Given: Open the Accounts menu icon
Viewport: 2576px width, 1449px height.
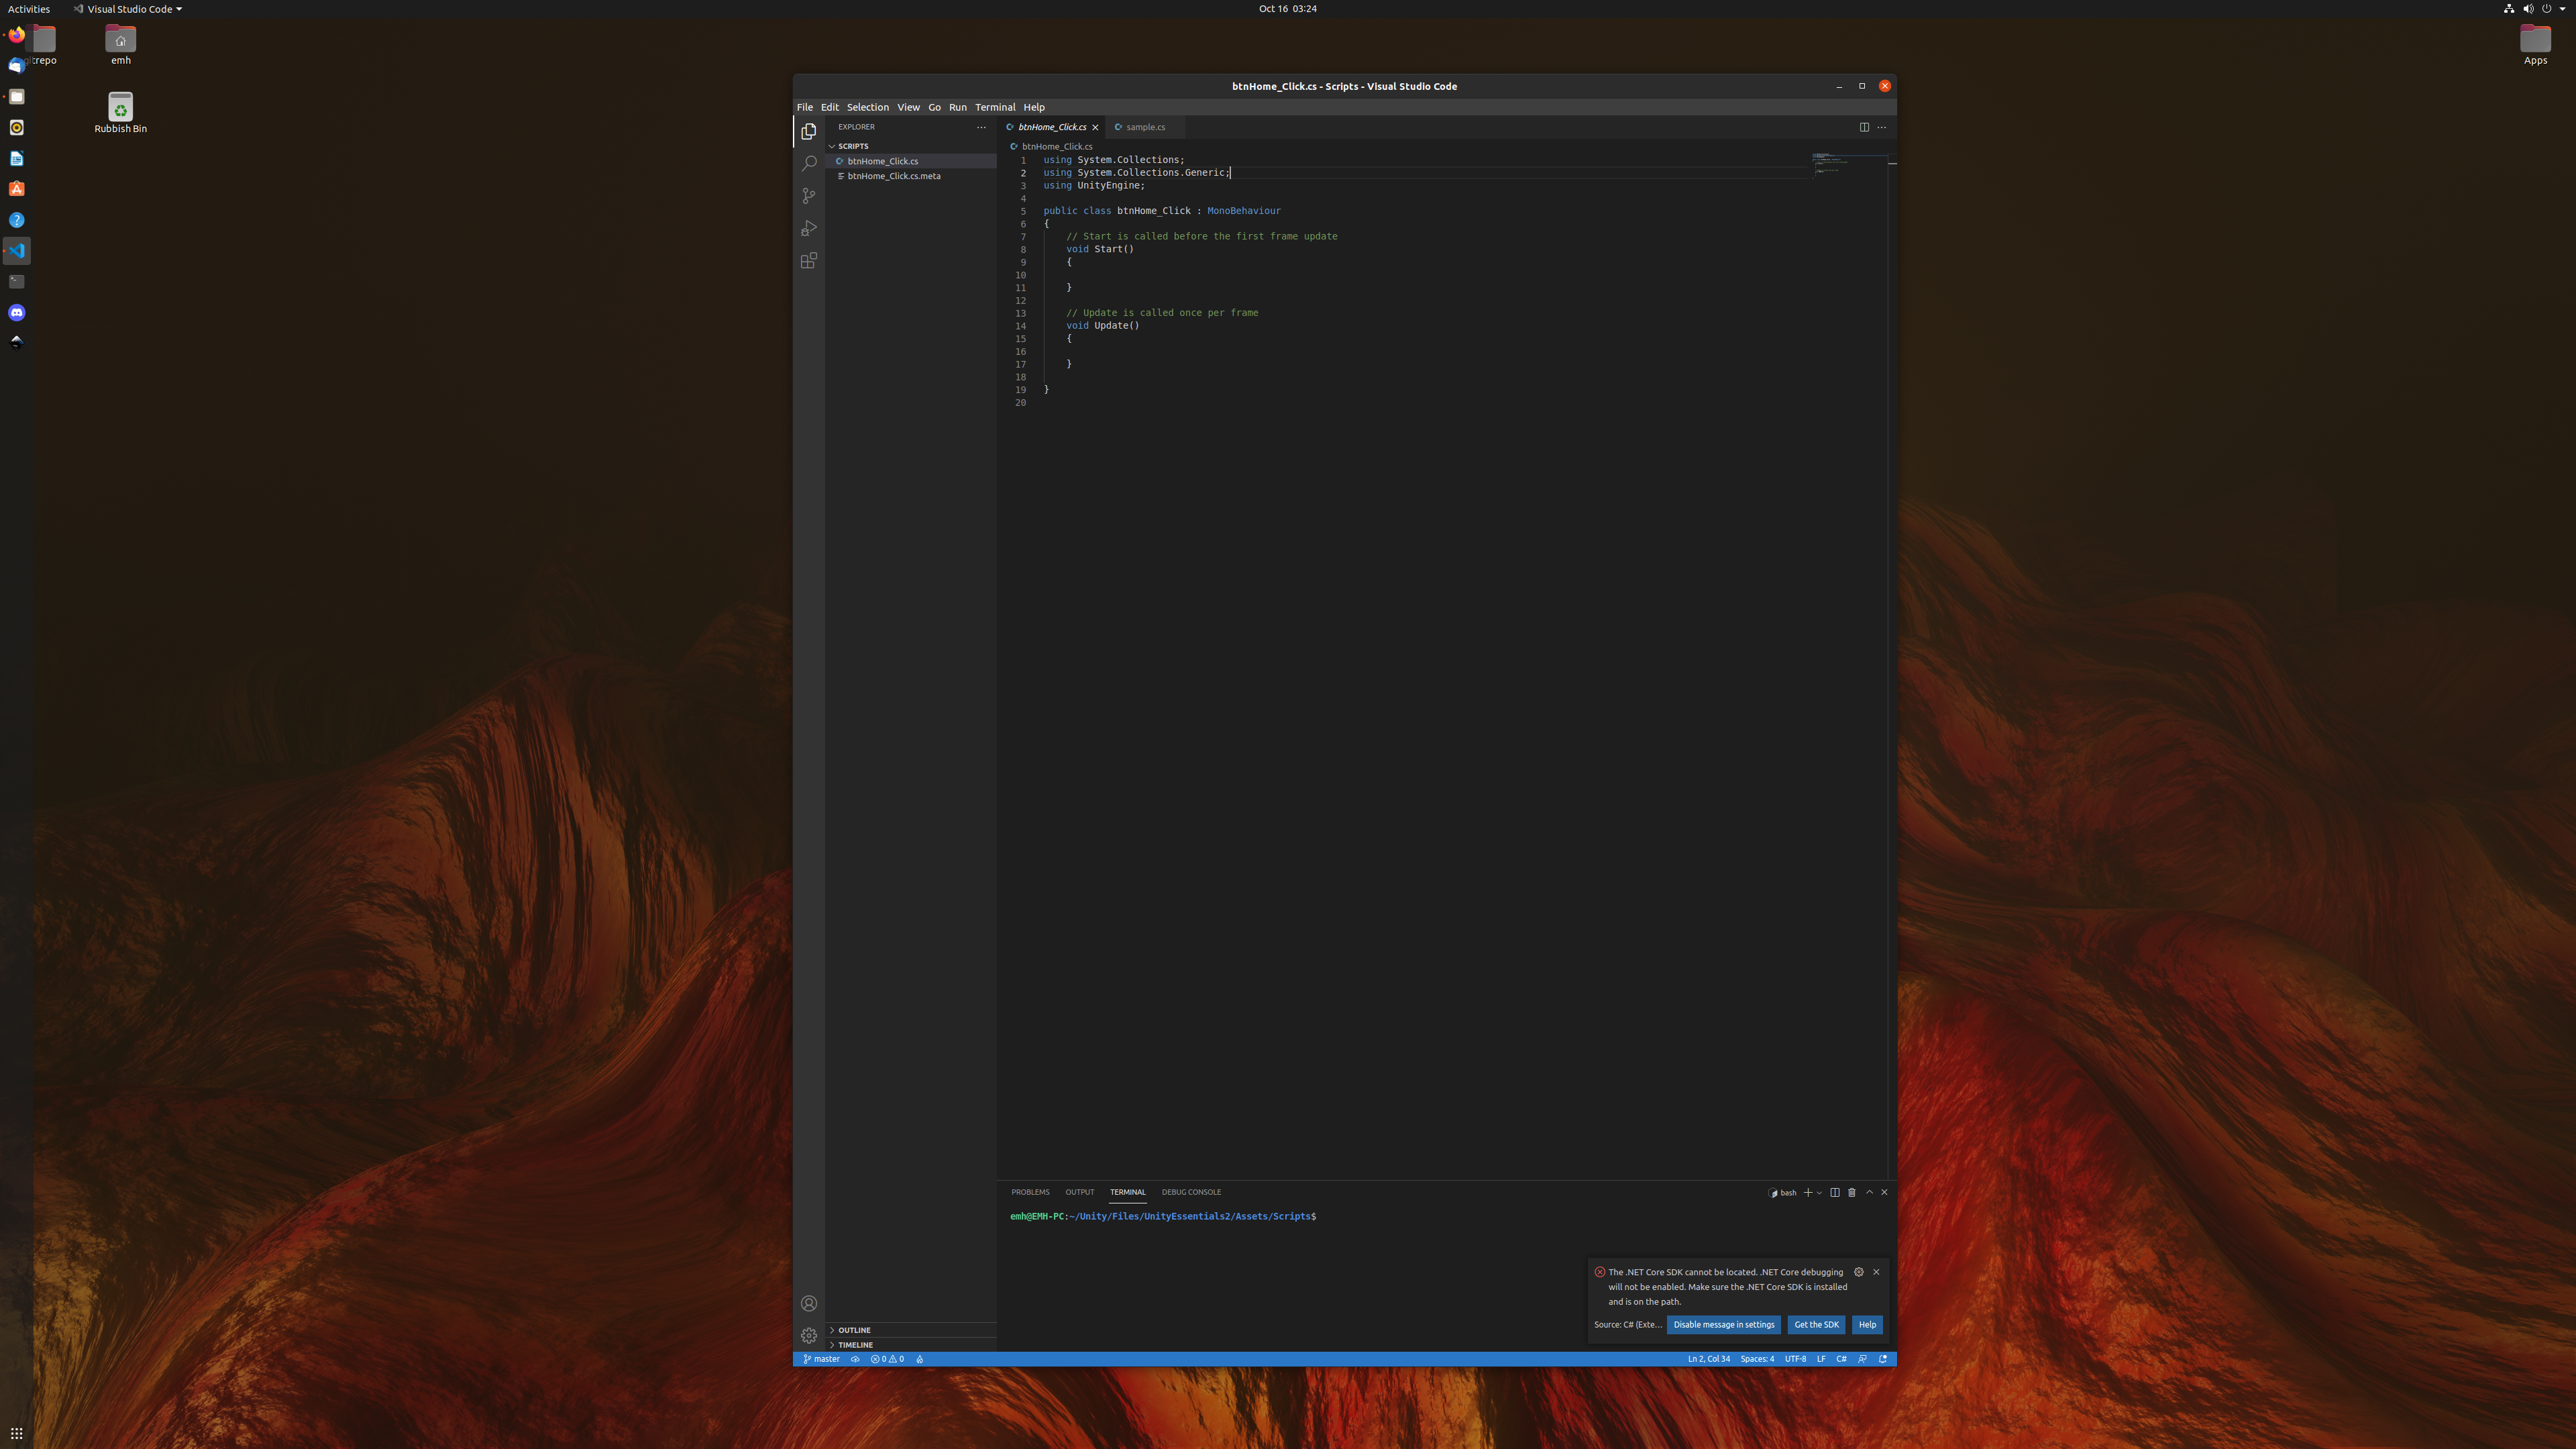Looking at the screenshot, I should (809, 1303).
